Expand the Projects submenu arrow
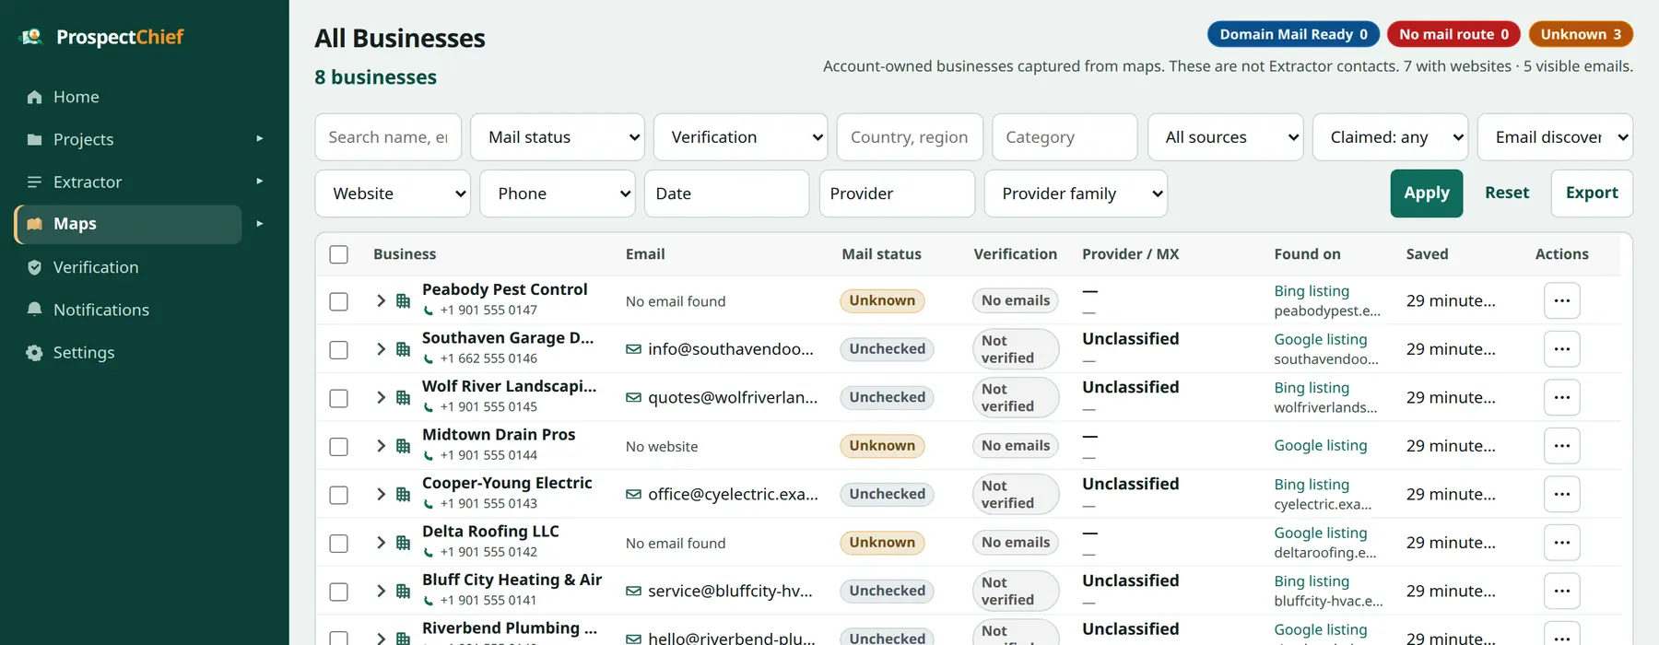 tap(260, 138)
